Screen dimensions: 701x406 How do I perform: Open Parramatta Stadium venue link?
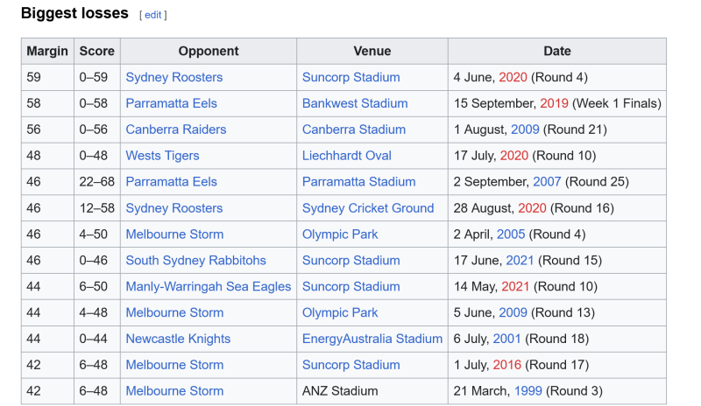358,182
